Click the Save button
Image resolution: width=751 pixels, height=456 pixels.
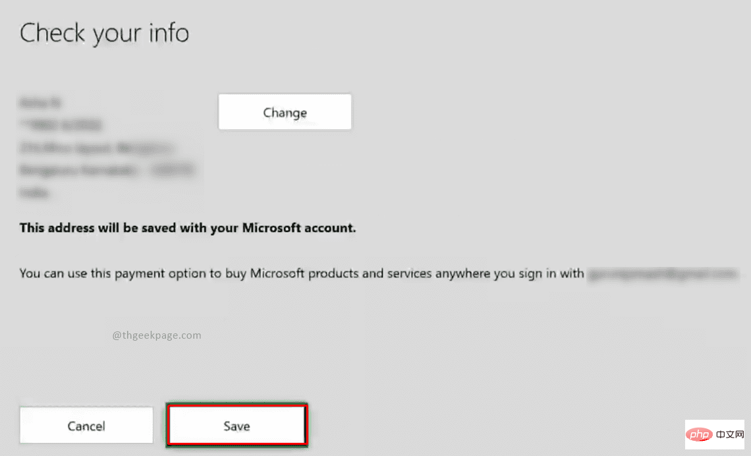click(236, 426)
